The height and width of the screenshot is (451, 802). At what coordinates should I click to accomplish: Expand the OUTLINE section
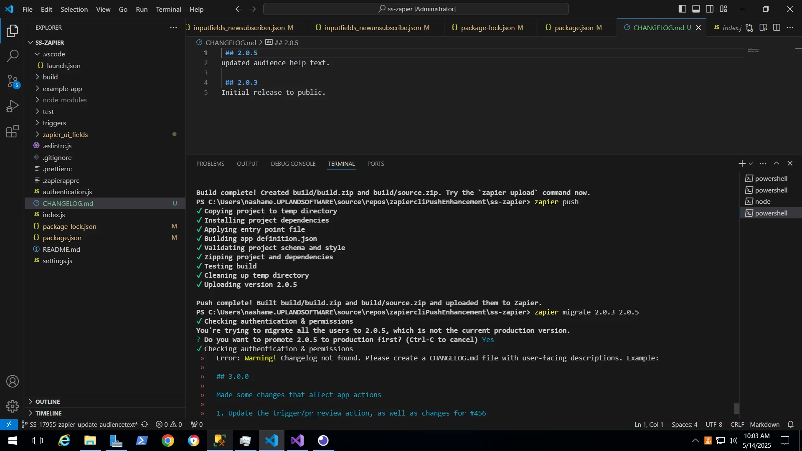click(x=105, y=402)
